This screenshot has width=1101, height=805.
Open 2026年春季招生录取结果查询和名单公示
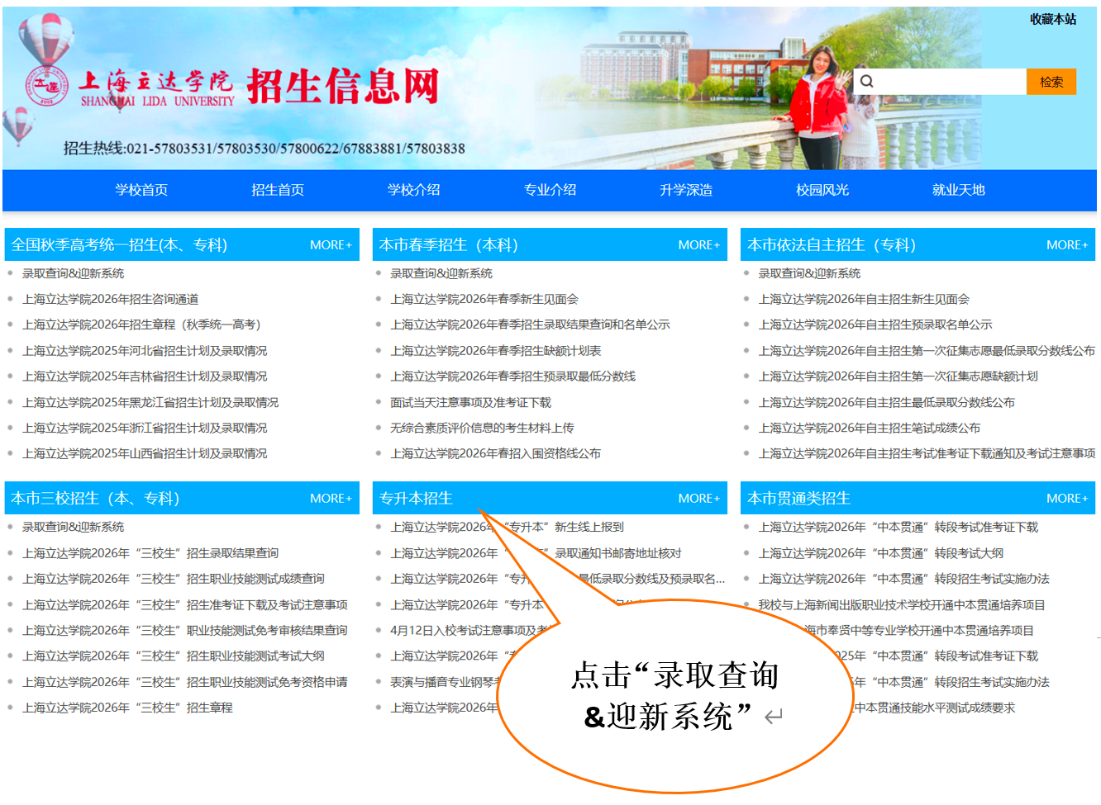(x=530, y=324)
